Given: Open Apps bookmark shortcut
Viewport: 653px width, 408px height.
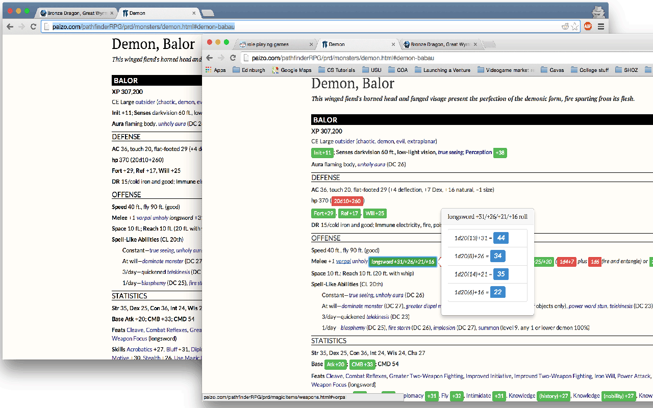Looking at the screenshot, I should click(216, 70).
